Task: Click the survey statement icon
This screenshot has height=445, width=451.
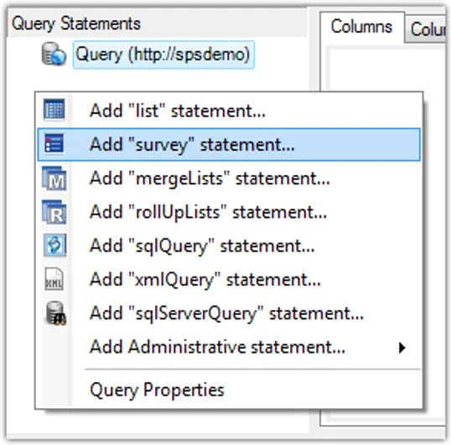Action: [54, 143]
